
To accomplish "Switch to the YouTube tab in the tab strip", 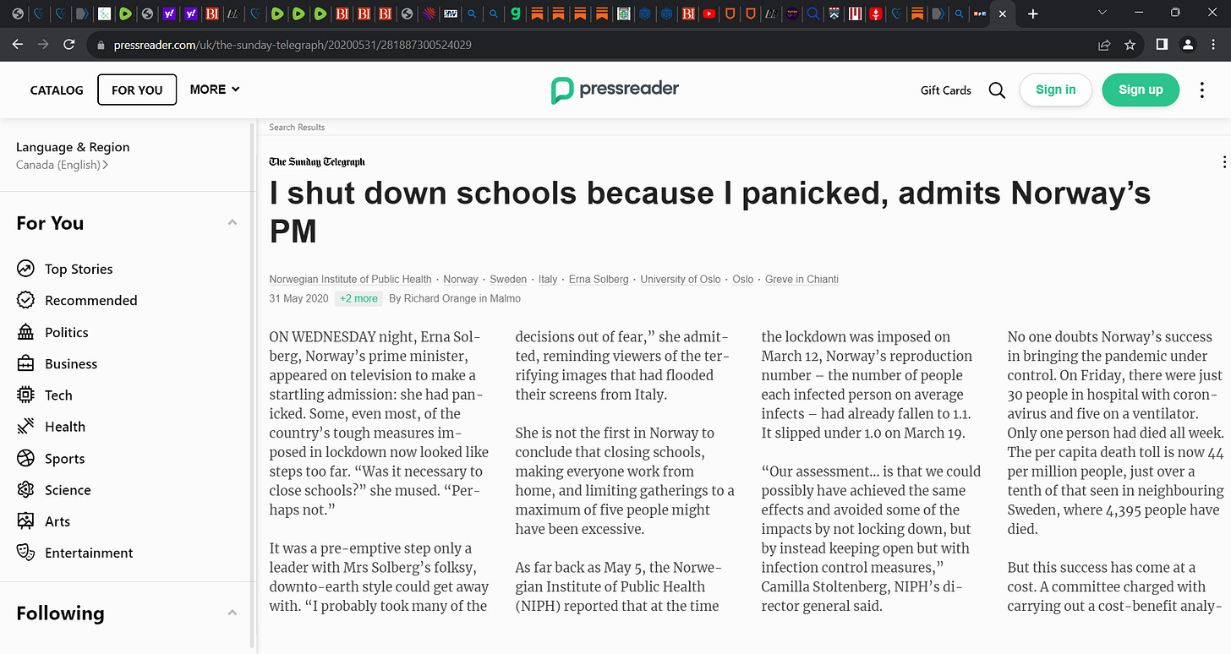I will click(x=709, y=14).
